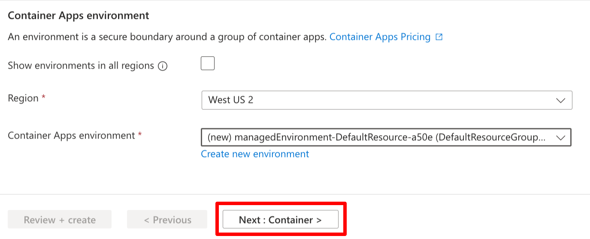Click the info icon beside Show environments
Image resolution: width=590 pixels, height=239 pixels.
point(162,66)
